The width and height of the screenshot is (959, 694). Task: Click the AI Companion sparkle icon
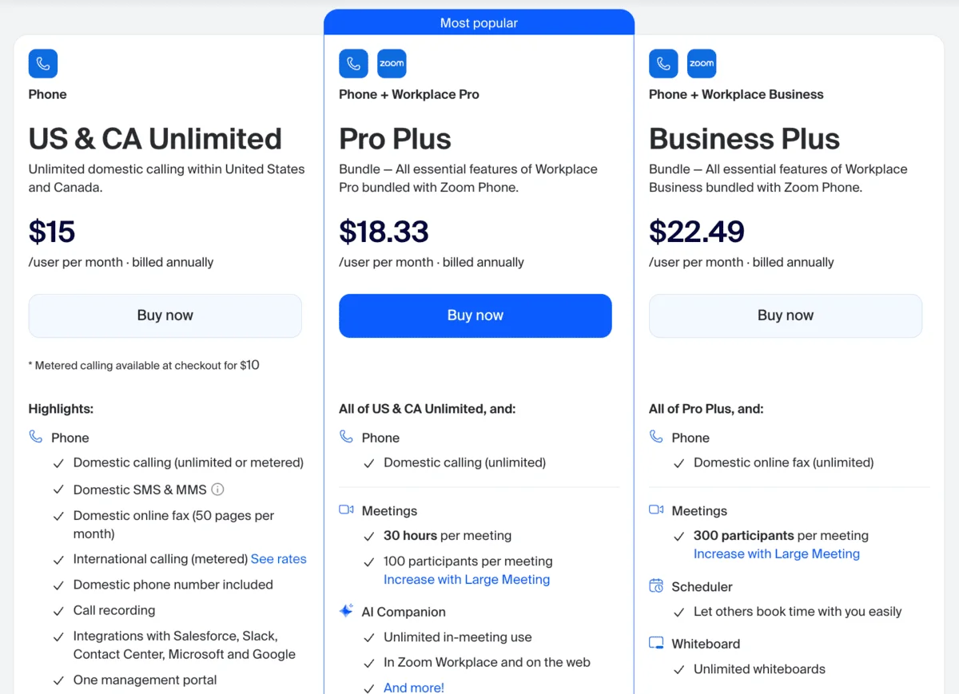click(x=345, y=611)
